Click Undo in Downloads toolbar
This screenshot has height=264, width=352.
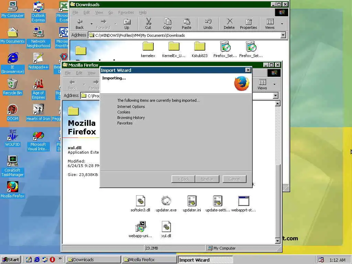(208, 24)
